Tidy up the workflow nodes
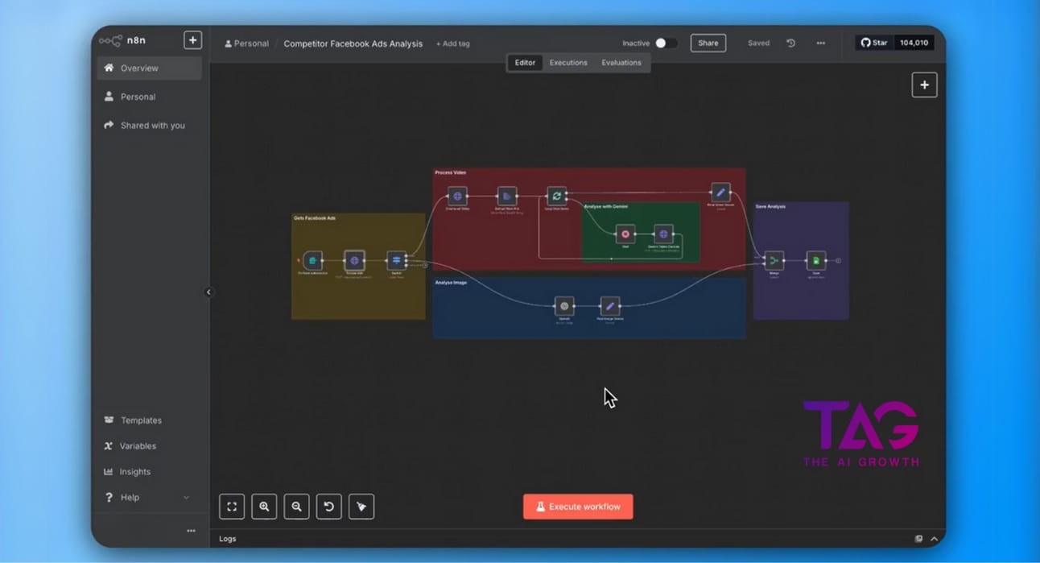The width and height of the screenshot is (1040, 563). 361,507
